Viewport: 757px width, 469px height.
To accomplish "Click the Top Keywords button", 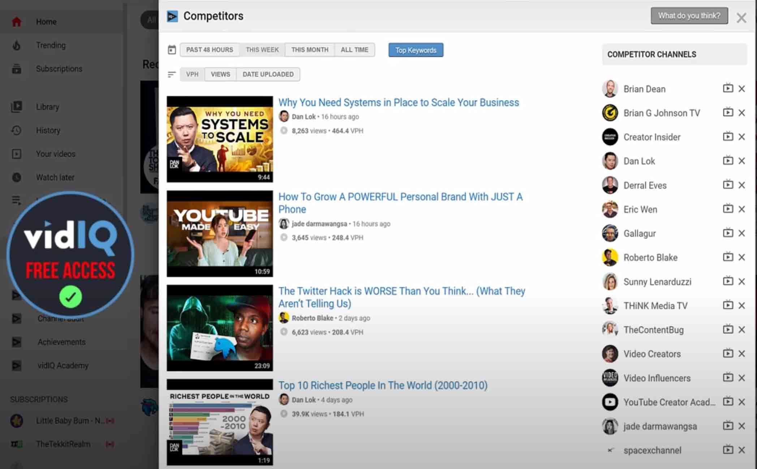I will pos(415,50).
